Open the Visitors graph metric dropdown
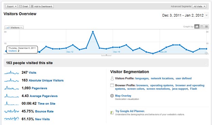This screenshot has width=212, height=125. tap(14, 27)
